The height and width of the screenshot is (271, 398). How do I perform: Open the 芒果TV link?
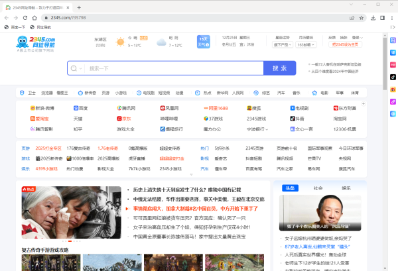pos(314,159)
